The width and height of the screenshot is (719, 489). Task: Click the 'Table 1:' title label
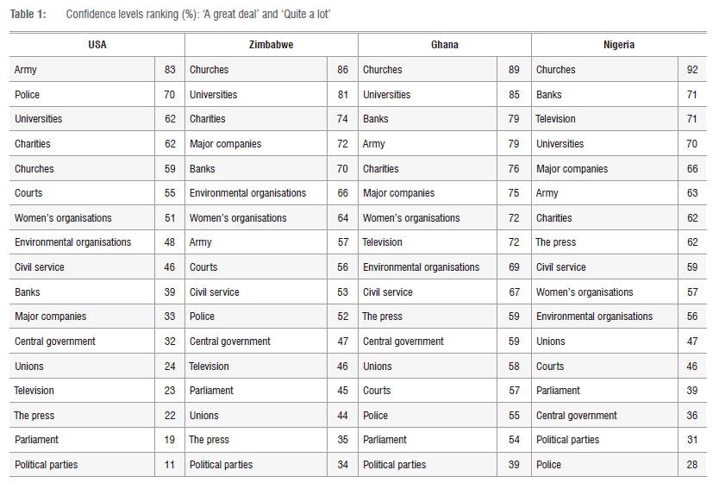(x=28, y=14)
